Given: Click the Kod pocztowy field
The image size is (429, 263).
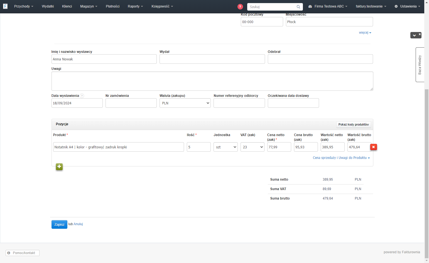Looking at the screenshot, I should [x=262, y=22].
